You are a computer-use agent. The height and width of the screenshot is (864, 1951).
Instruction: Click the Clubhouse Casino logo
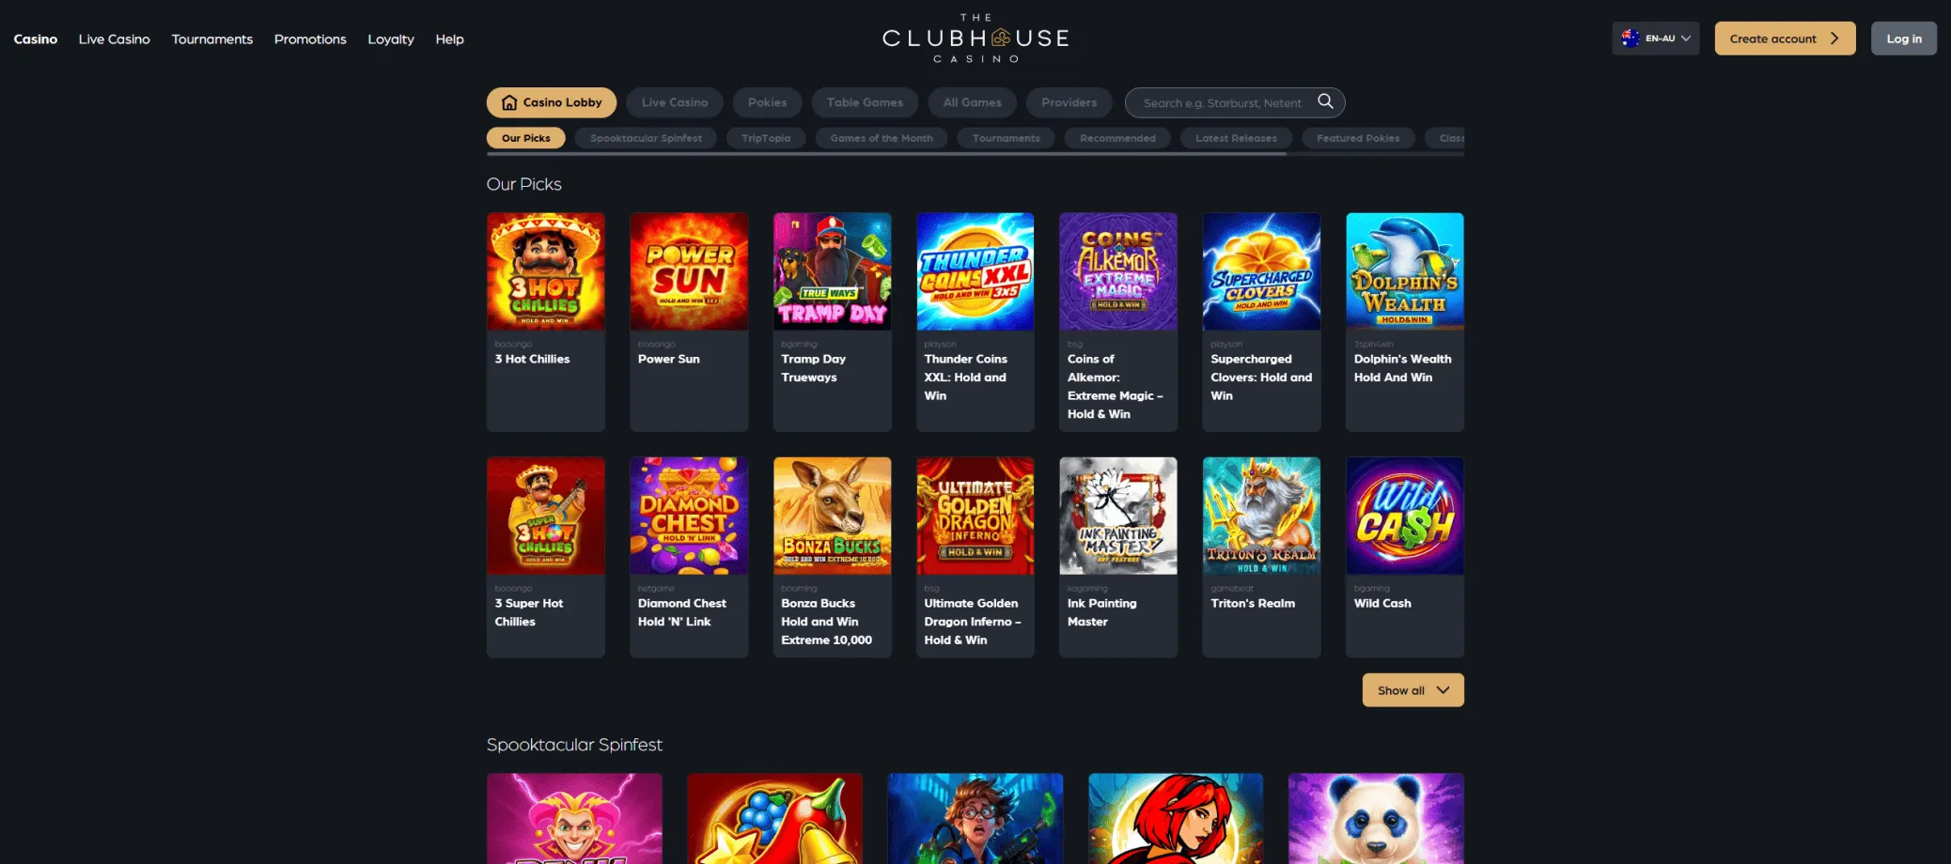[x=975, y=39]
